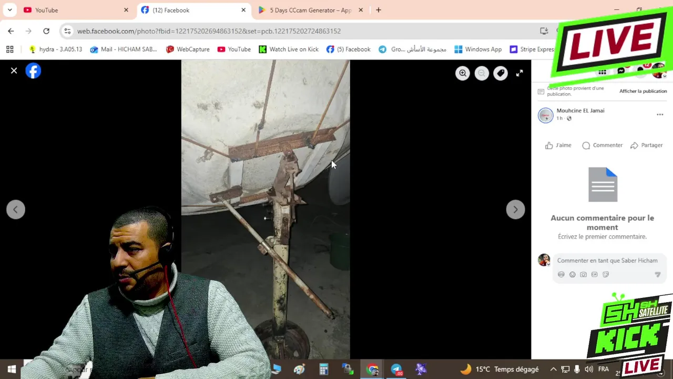Screen dimensions: 673x379
Task: Open hydra - 3.A05.13 bookmark
Action: [x=55, y=49]
